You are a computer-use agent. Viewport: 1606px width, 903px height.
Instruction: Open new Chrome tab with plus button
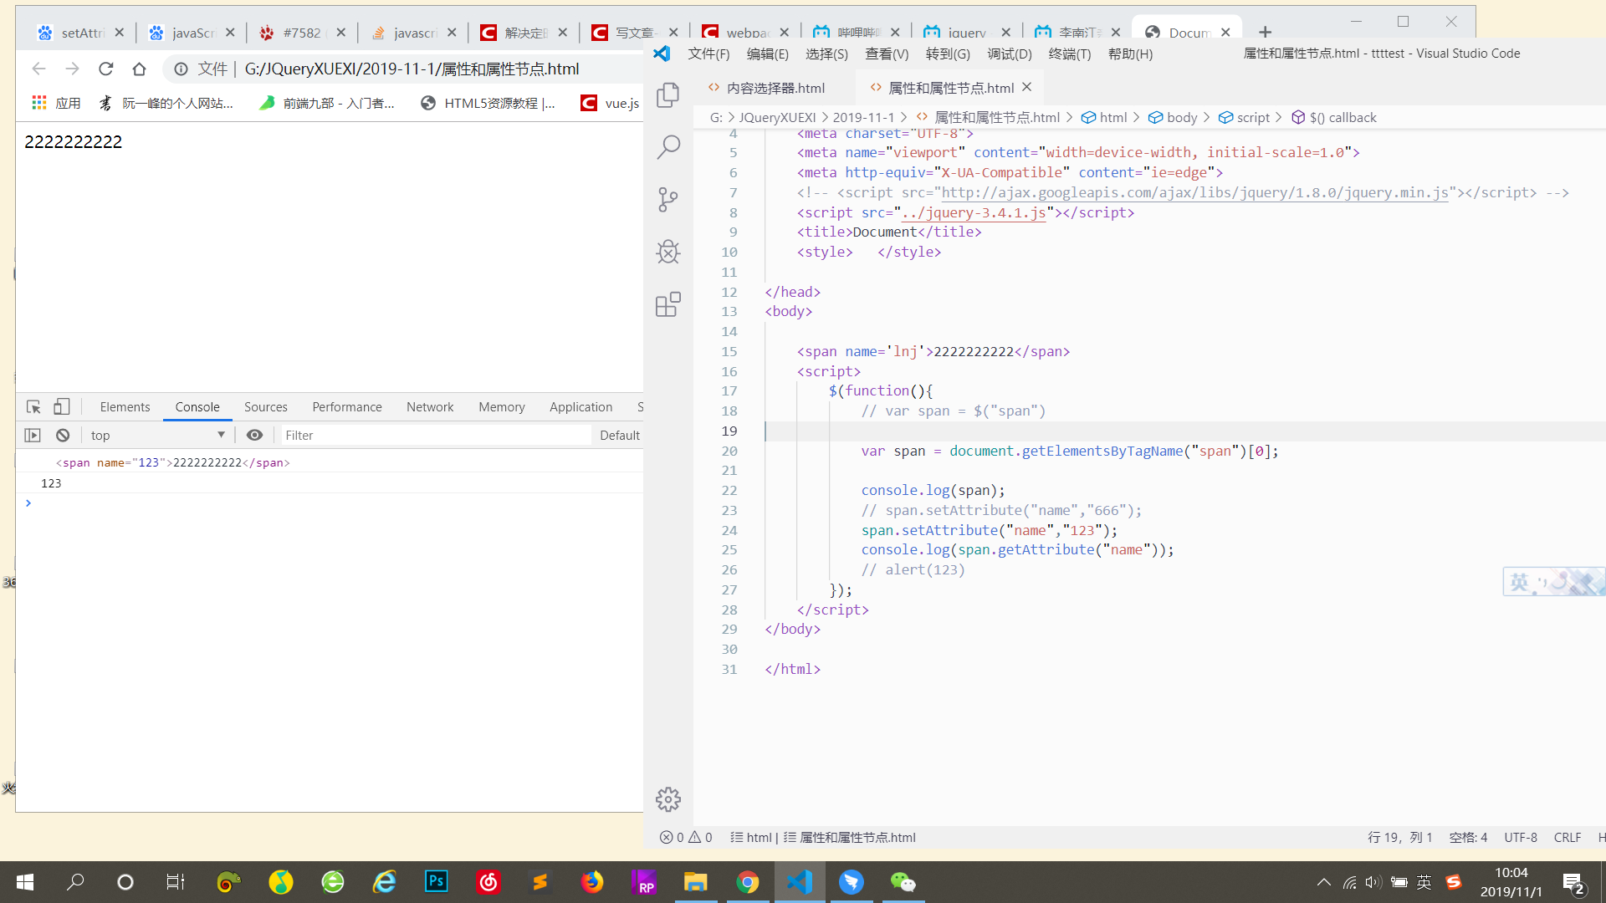click(x=1265, y=32)
